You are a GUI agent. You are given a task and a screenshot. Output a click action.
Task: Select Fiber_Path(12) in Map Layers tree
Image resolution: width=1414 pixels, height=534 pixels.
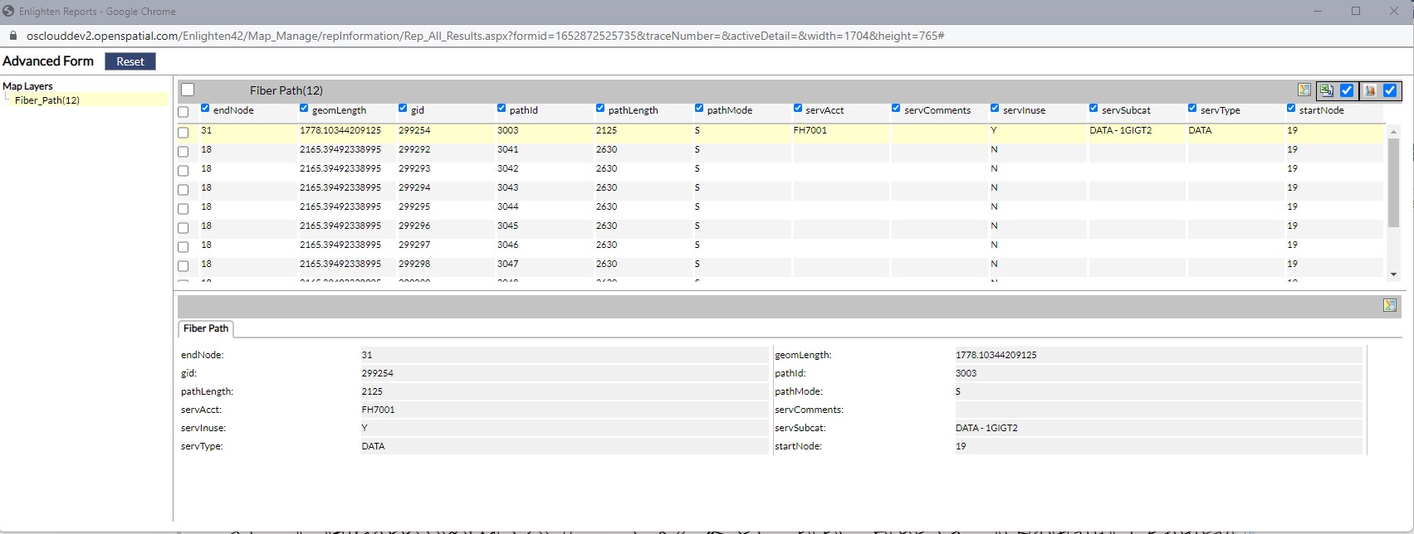tap(47, 100)
